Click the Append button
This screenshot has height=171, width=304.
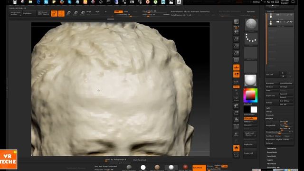pyautogui.click(x=286, y=94)
